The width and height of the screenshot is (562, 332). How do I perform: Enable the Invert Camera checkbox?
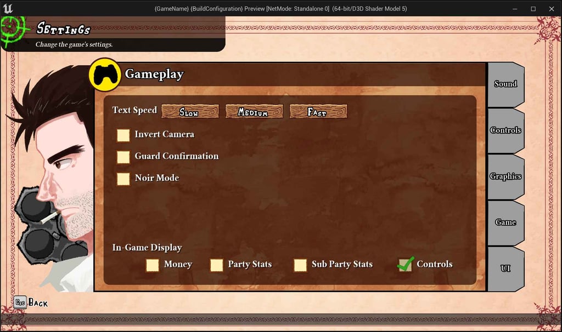coord(123,135)
